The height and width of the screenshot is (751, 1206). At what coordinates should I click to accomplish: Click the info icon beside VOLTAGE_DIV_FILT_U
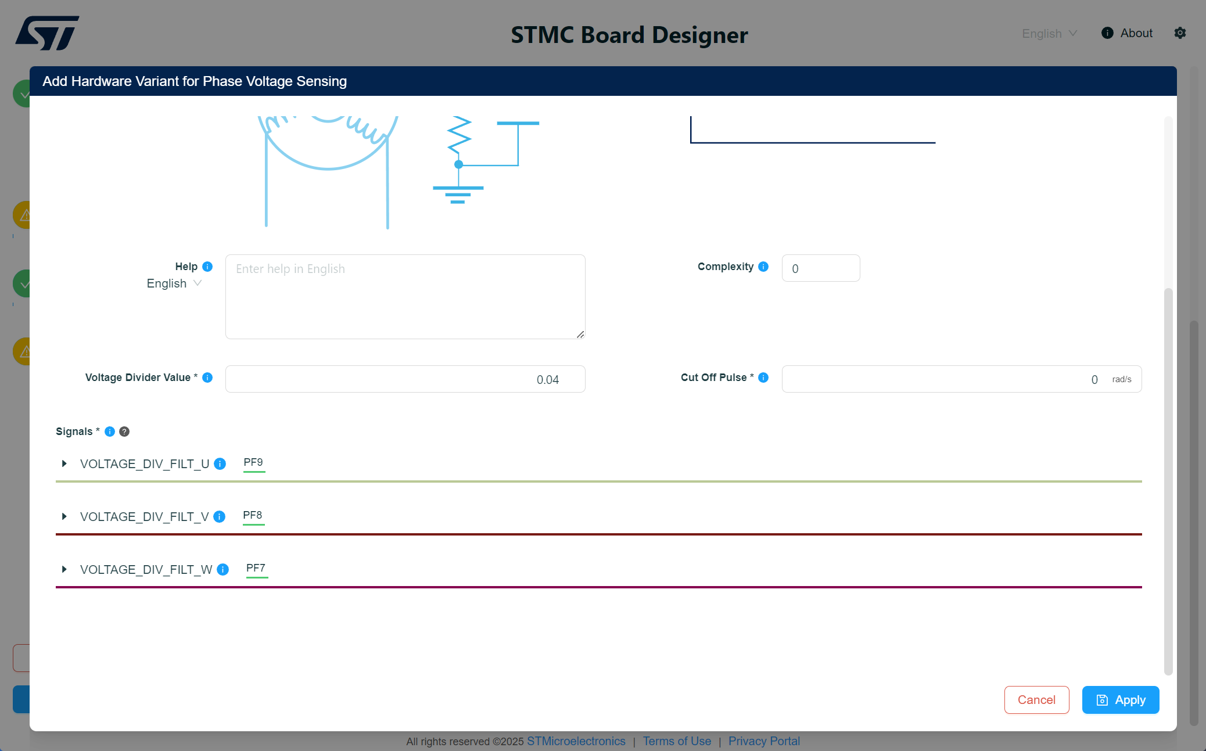[x=220, y=464]
